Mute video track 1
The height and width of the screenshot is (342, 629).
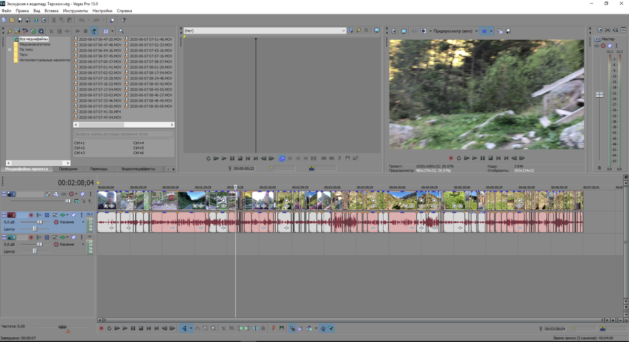point(82,194)
